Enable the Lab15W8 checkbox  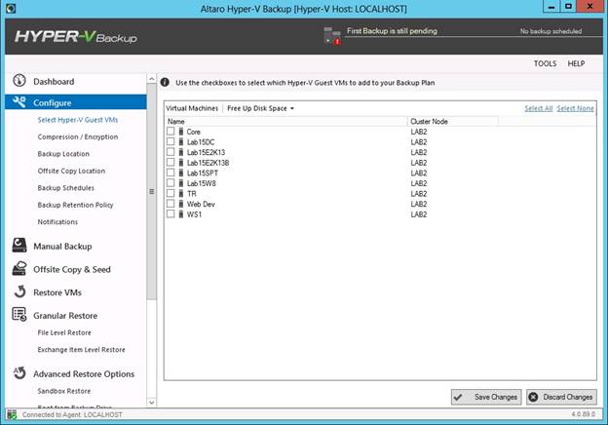[x=171, y=182]
